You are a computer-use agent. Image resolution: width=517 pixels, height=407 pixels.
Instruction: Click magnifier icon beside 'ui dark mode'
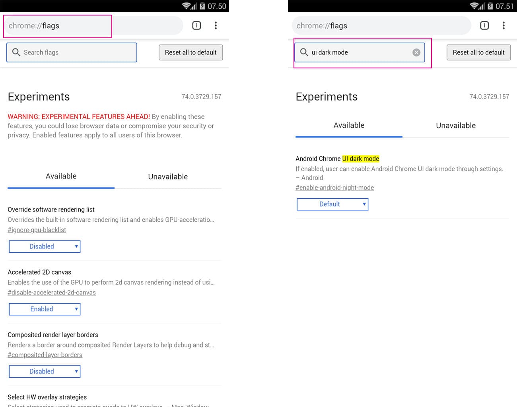(304, 52)
